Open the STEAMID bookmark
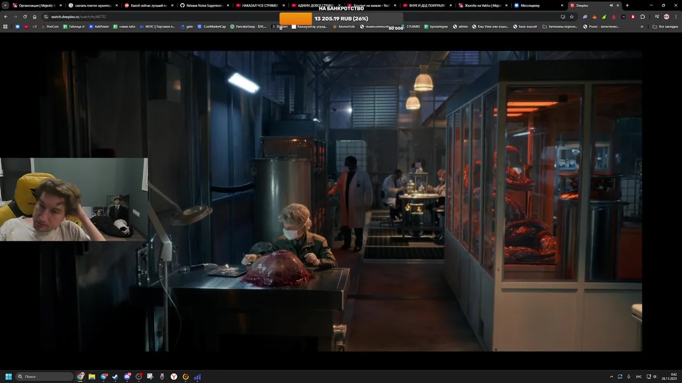The width and height of the screenshot is (682, 383). (x=410, y=26)
